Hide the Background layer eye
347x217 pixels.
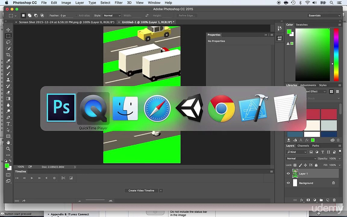click(288, 183)
